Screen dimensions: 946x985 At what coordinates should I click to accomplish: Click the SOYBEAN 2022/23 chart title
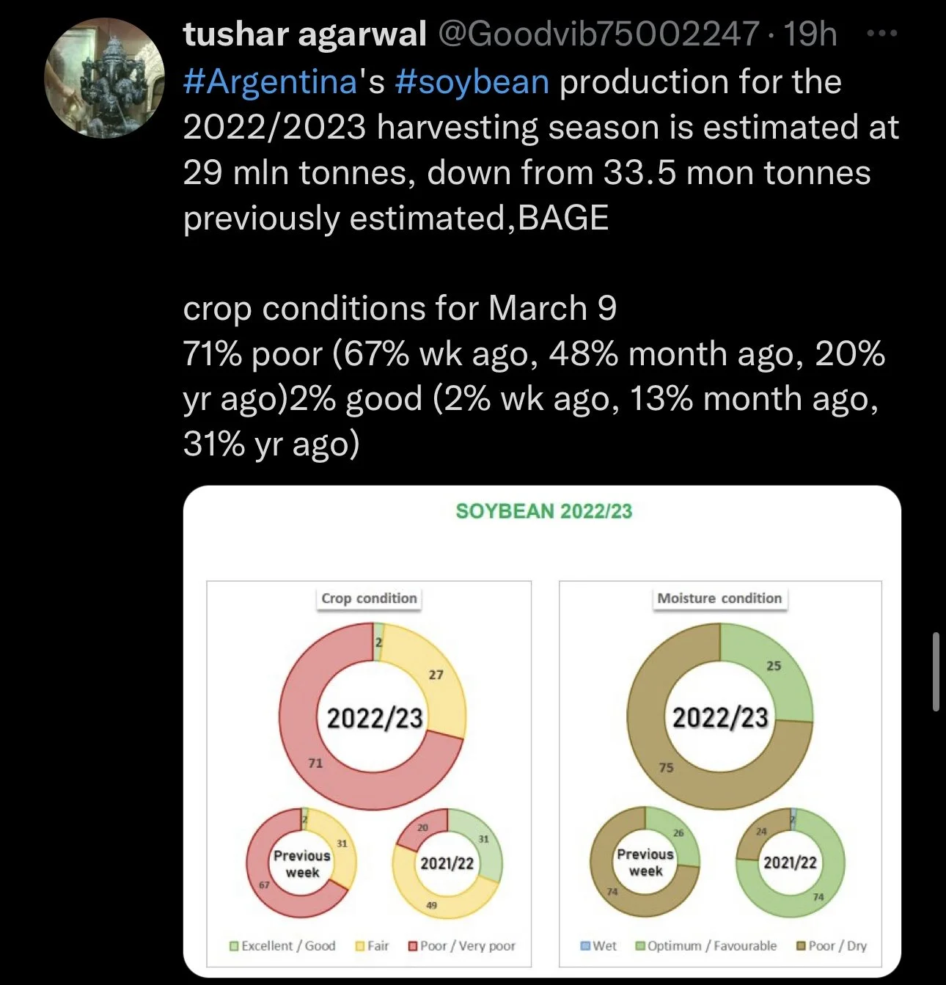(543, 511)
